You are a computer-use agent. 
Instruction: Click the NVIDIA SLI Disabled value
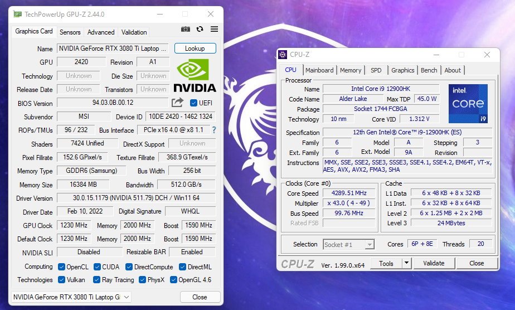[x=89, y=252]
